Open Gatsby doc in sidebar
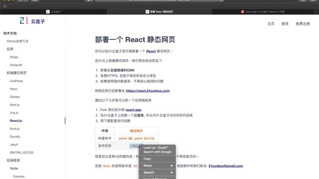This screenshot has width=319, height=179. pyautogui.click(x=15, y=97)
